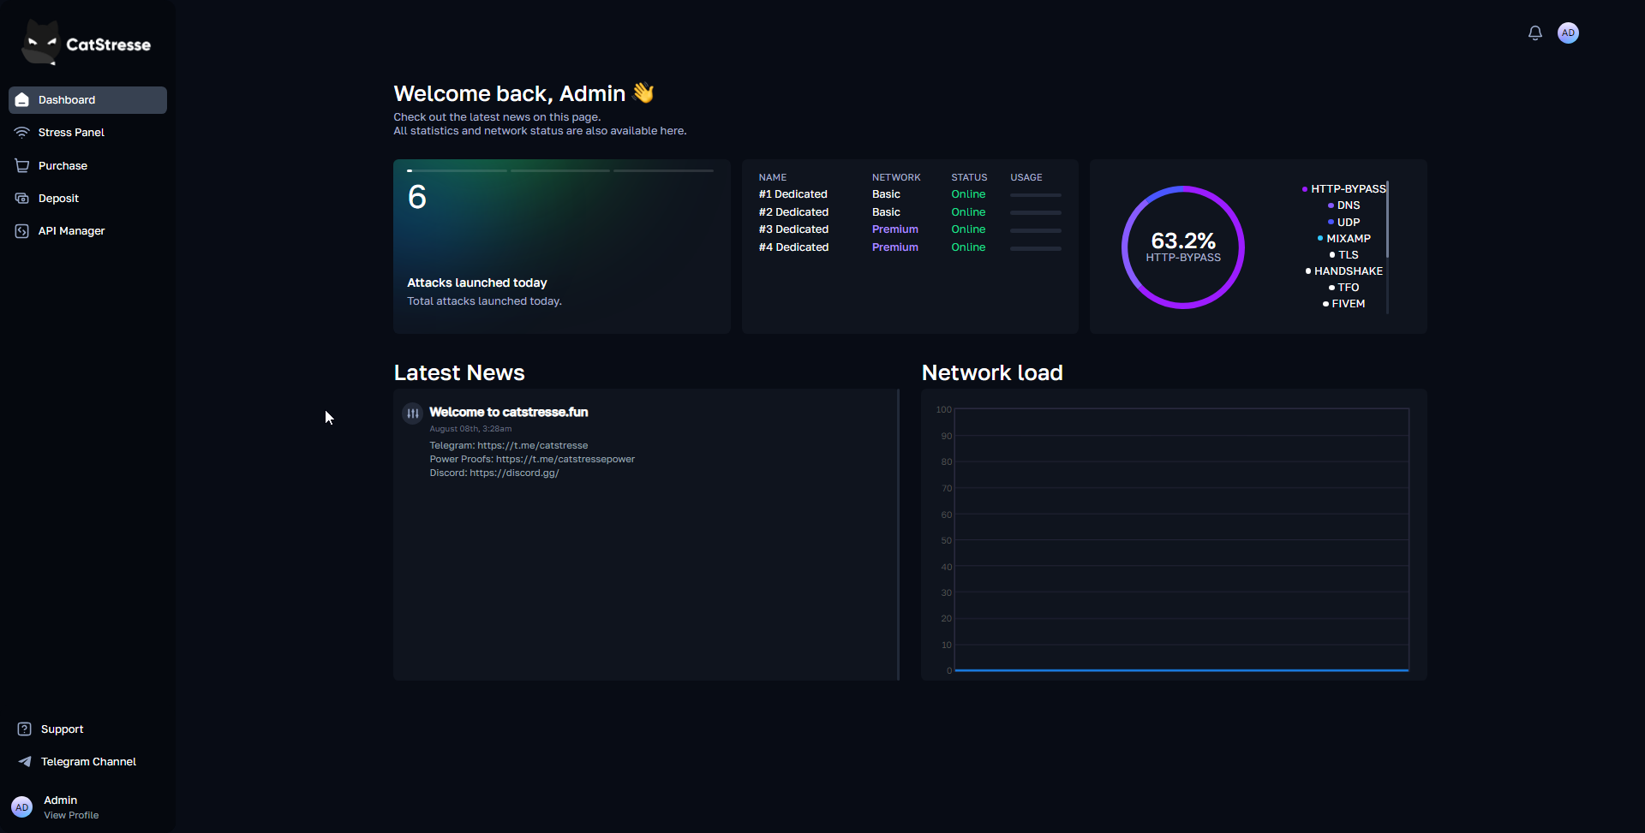1645x833 pixels.
Task: Click the Support question mark icon
Action: click(25, 729)
